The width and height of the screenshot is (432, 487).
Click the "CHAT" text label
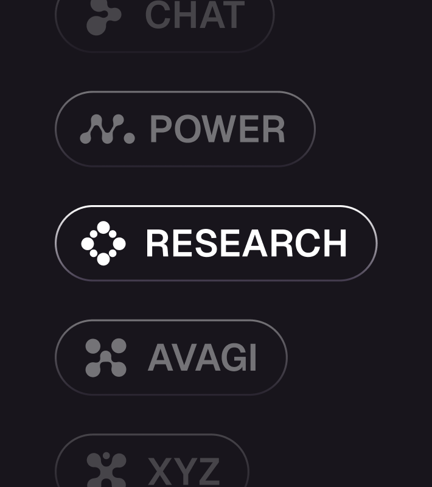195,16
